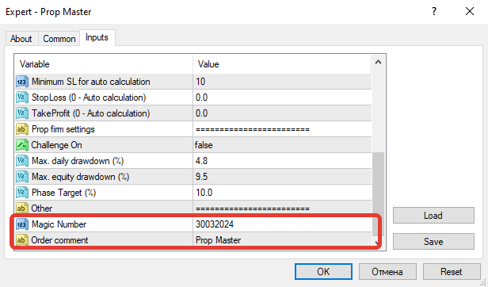
Task: Edit the Magic Number value 30032024
Action: (x=282, y=224)
